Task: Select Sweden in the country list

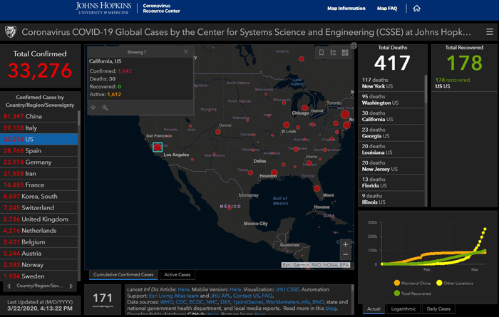Action: pyautogui.click(x=38, y=276)
